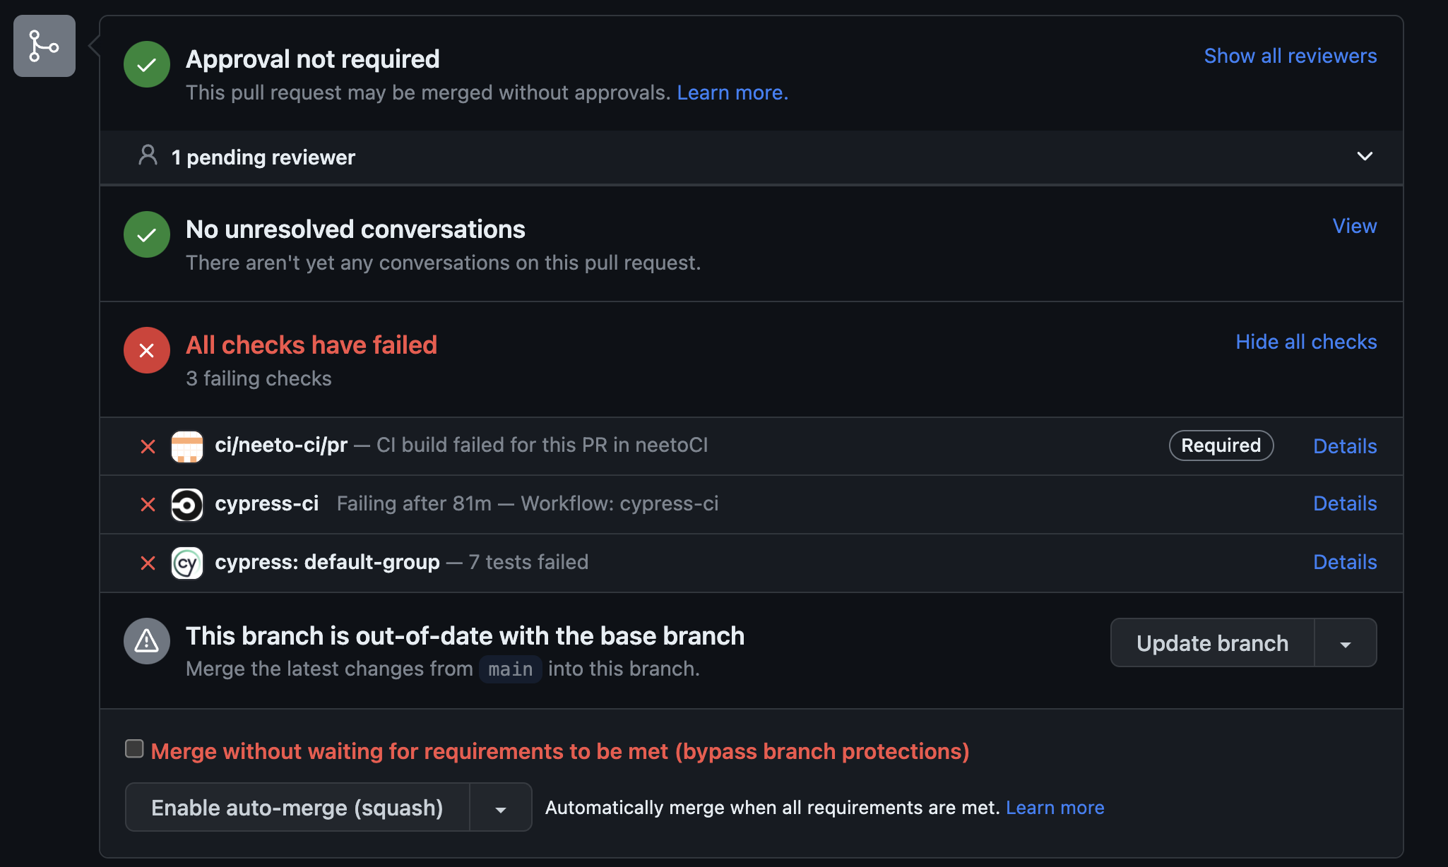
Task: Open the Update branch options dropdown
Action: (x=1345, y=642)
